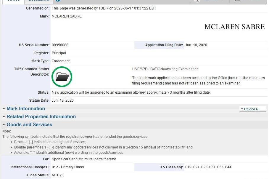Viewport: 269px width, 179px height.
Task: Click the Register value Principal
Action: pos(59,53)
